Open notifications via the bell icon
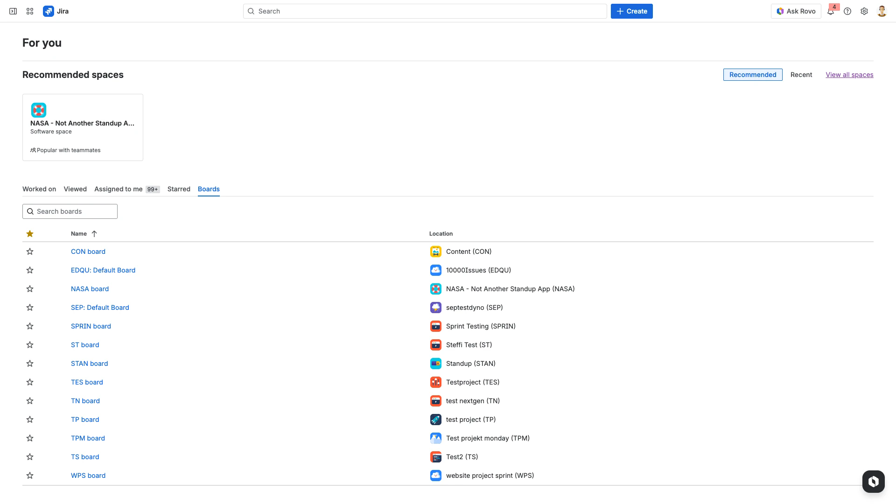Viewport: 896px width, 504px height. [831, 11]
